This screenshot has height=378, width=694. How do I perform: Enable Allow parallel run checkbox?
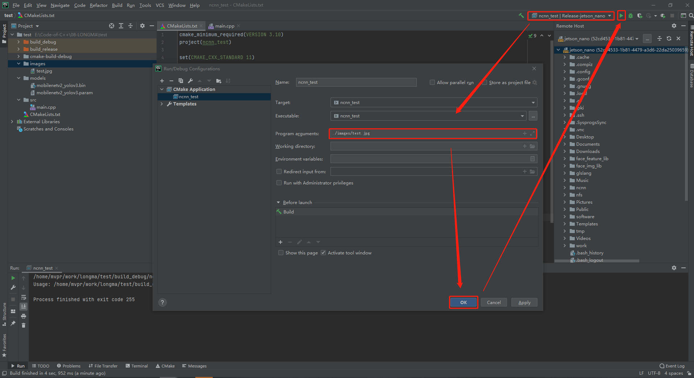(x=432, y=82)
